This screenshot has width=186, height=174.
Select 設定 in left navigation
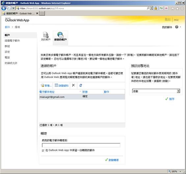7,52
